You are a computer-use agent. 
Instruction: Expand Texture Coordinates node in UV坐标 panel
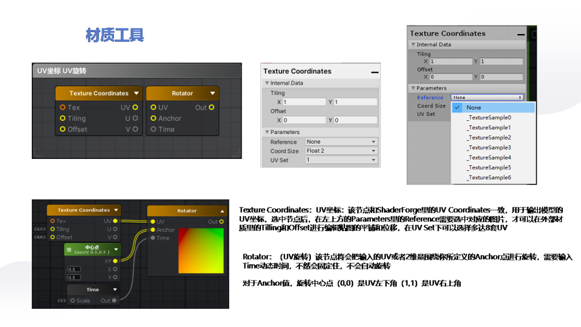(136, 93)
